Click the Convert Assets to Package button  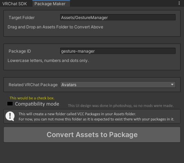coord(92,135)
